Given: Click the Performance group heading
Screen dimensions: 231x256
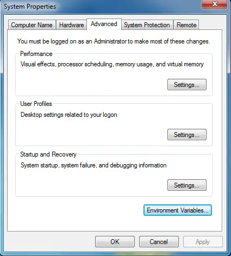Looking at the screenshot, I should pyautogui.click(x=36, y=54).
